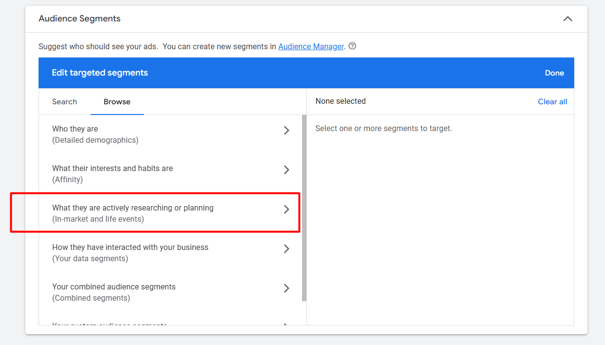Click the Audience Segments section heading
Image resolution: width=605 pixels, height=345 pixels.
pos(80,19)
